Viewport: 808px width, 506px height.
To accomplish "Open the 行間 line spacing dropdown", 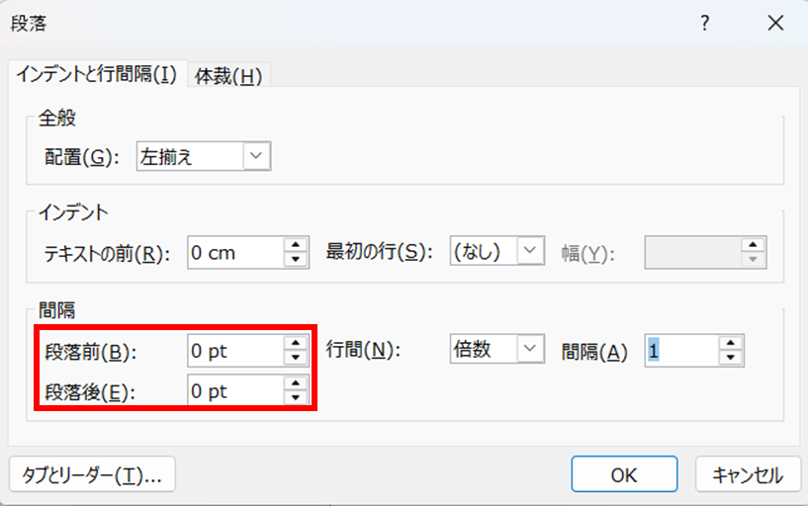I will coord(532,349).
